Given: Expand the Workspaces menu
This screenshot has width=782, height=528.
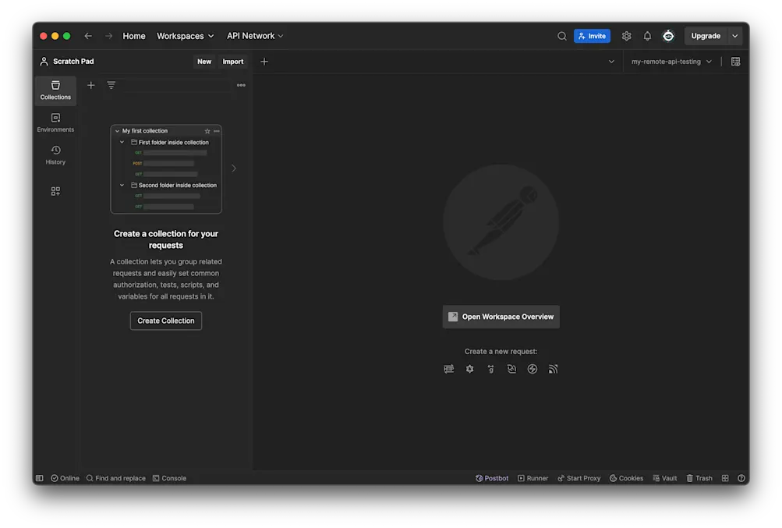Looking at the screenshot, I should [x=185, y=36].
